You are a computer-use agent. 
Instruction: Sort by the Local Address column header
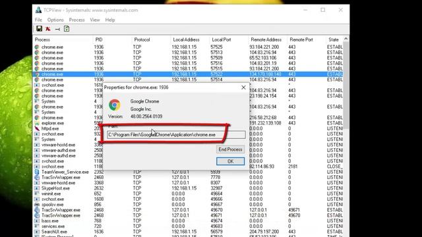(x=190, y=39)
